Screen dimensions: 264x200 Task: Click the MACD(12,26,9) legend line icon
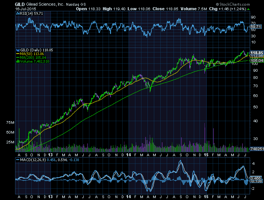pyautogui.click(x=18, y=160)
